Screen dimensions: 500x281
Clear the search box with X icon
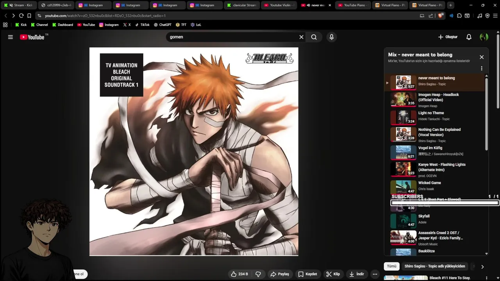point(301,37)
